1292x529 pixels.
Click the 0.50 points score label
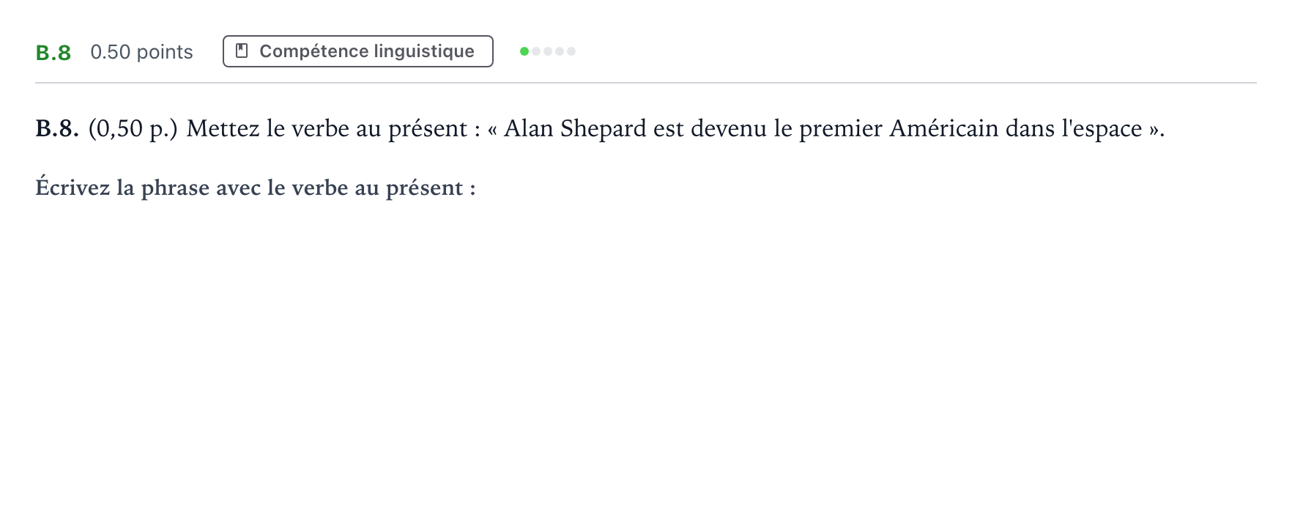point(141,52)
